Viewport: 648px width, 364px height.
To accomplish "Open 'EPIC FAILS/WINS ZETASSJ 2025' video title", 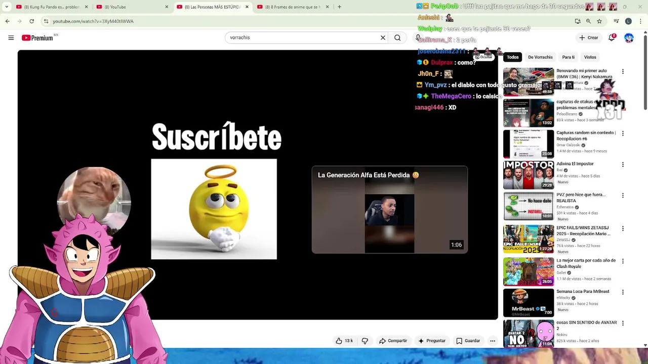I will (x=583, y=231).
